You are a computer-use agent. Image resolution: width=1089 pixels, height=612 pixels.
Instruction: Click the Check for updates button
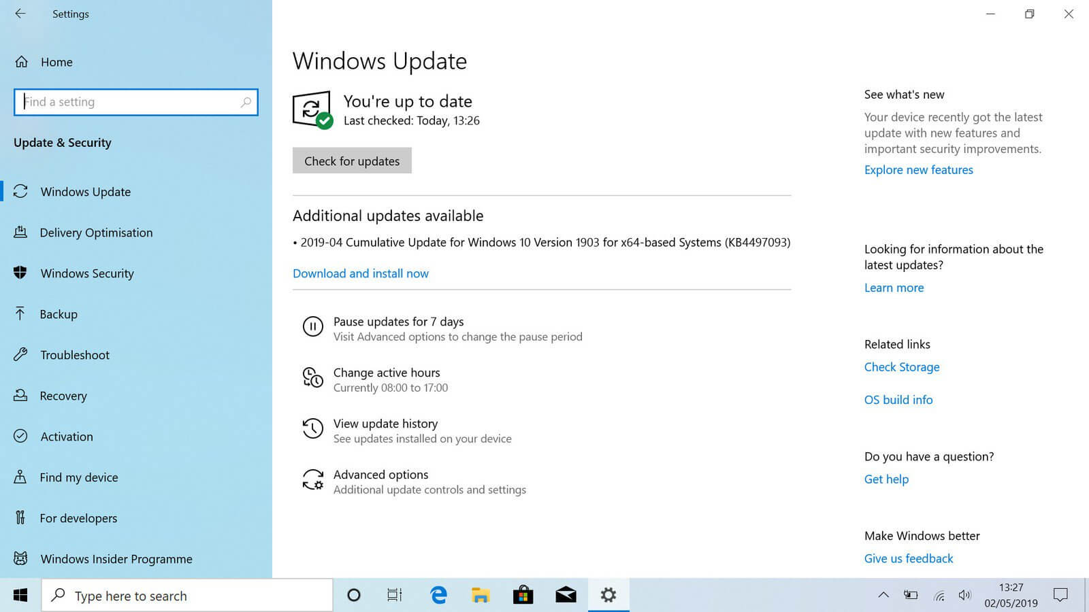click(352, 160)
